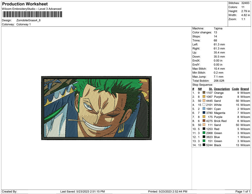Image resolution: width=252 pixels, height=194 pixels.
Task: Click the Machine value Tajima
Action: pyautogui.click(x=218, y=28)
